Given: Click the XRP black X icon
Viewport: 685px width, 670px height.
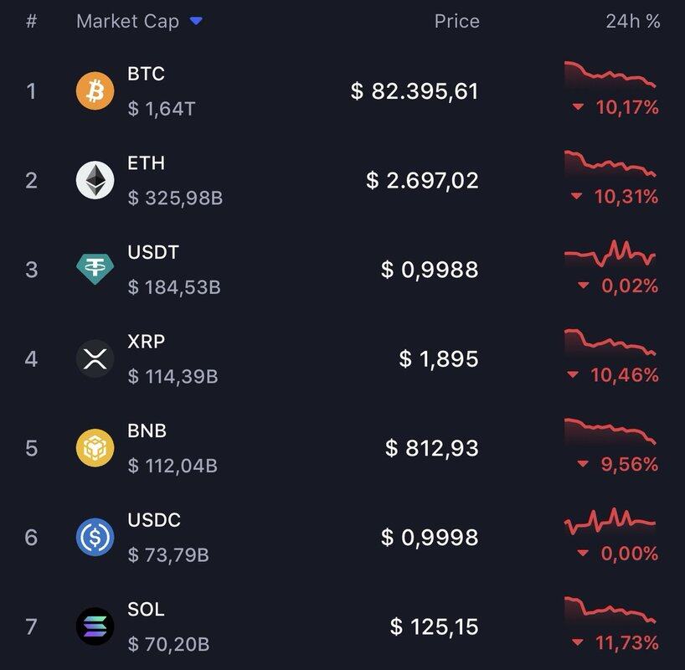Looking at the screenshot, I should (95, 358).
